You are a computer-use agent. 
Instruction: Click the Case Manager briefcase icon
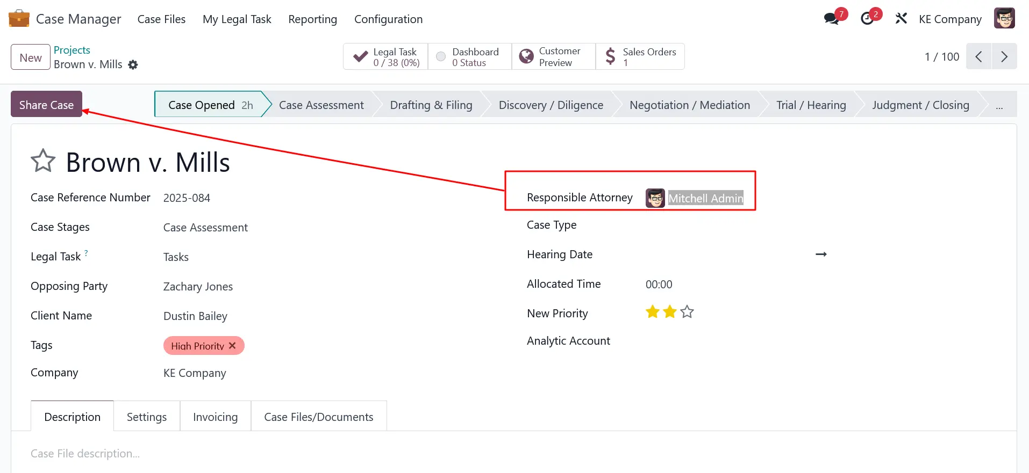pos(19,19)
